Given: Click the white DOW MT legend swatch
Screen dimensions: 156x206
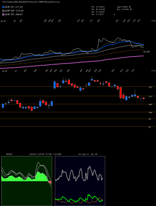Looking at the screenshot, I should [3, 11].
